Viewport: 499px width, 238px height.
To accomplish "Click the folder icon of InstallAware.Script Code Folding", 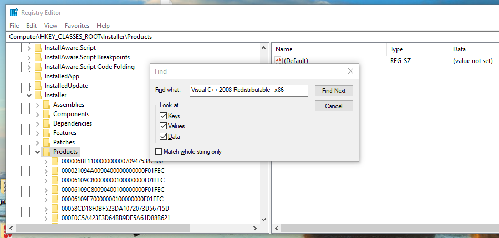I will point(38,67).
